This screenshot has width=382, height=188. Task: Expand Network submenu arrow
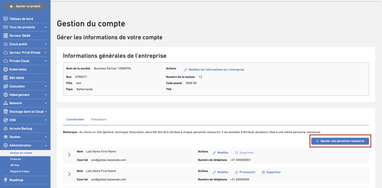pyautogui.click(x=46, y=103)
